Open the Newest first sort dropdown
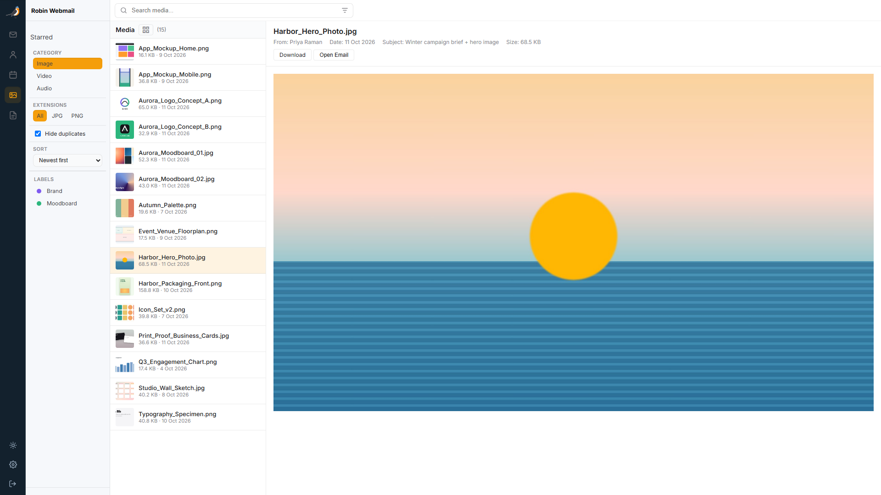 pyautogui.click(x=67, y=160)
